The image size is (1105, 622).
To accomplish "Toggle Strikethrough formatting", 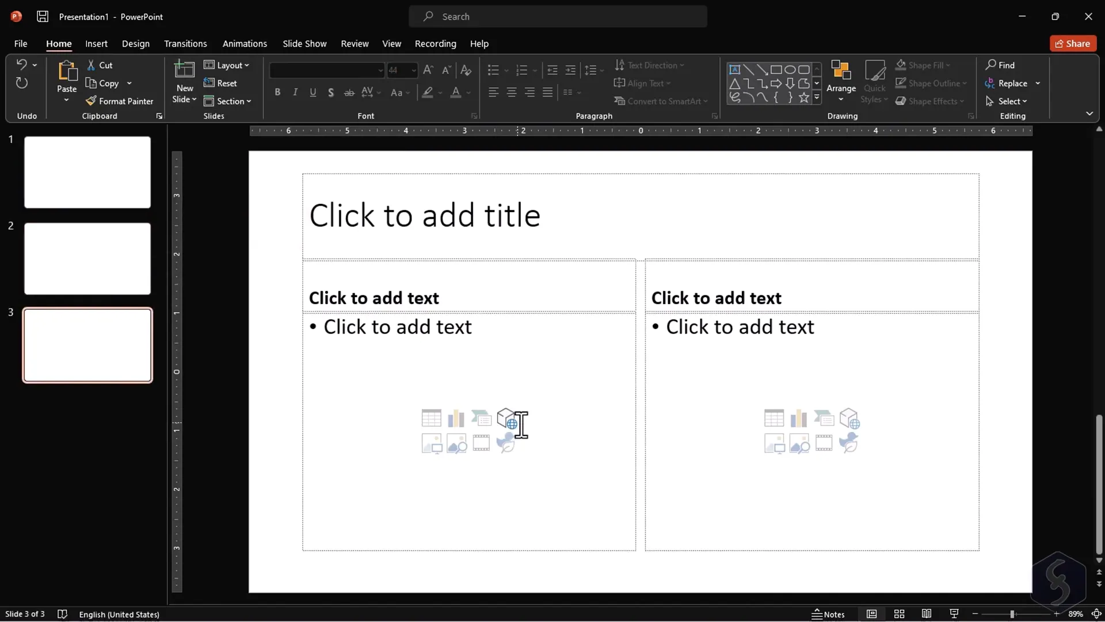I will (x=349, y=92).
